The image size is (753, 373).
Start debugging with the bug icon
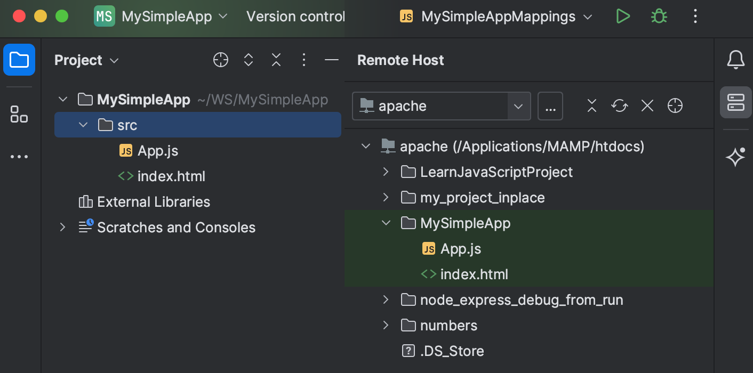pos(659,17)
